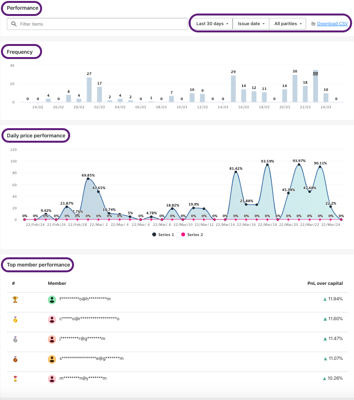The image size is (354, 400).
Task: Click the bronze medal fourth-place icon
Action: click(x=15, y=359)
